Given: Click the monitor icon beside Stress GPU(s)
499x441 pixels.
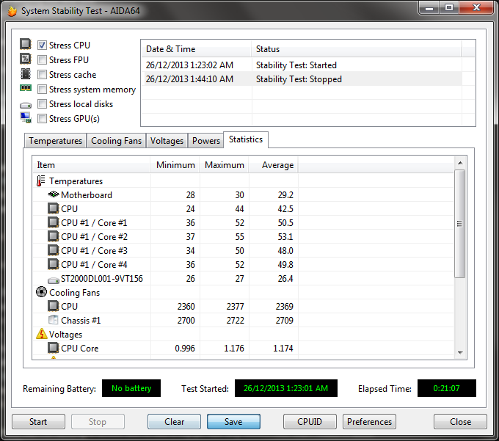Looking at the screenshot, I should [26, 117].
